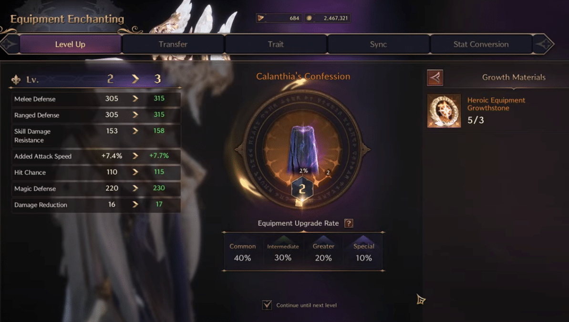Click the left tab scroll arrow
This screenshot has height=322, width=569.
tap(9, 44)
